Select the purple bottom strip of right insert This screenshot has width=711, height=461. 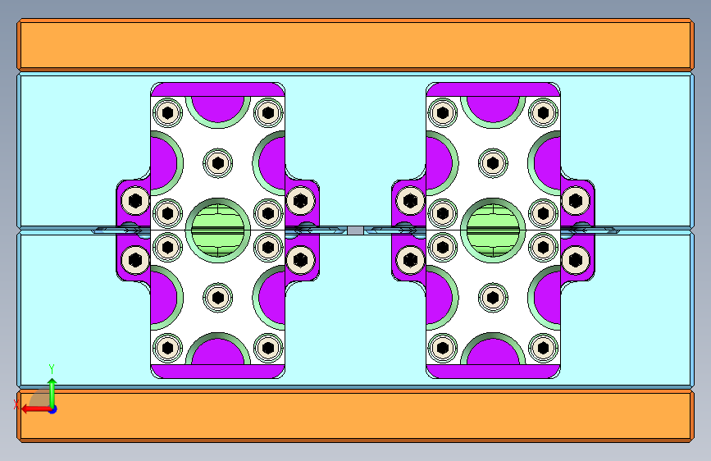click(493, 371)
